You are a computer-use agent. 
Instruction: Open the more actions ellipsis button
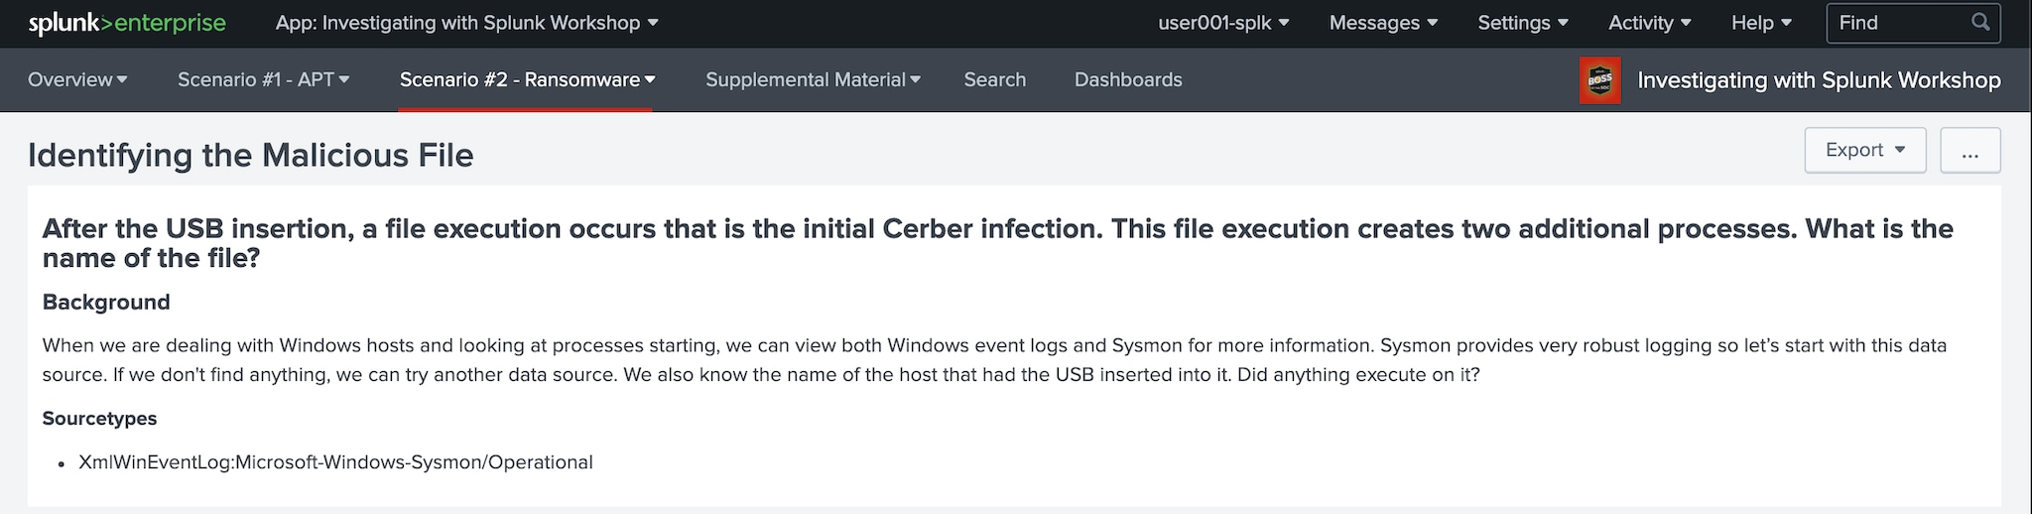click(1969, 150)
